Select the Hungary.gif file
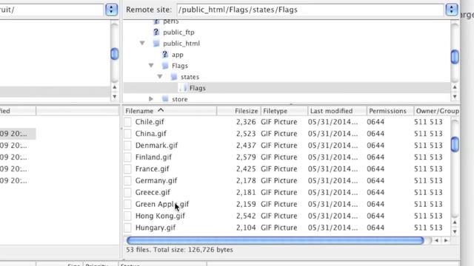474x266 pixels. pyautogui.click(x=156, y=228)
